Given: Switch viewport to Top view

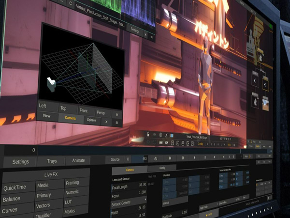Looking at the screenshot, I should [x=63, y=108].
